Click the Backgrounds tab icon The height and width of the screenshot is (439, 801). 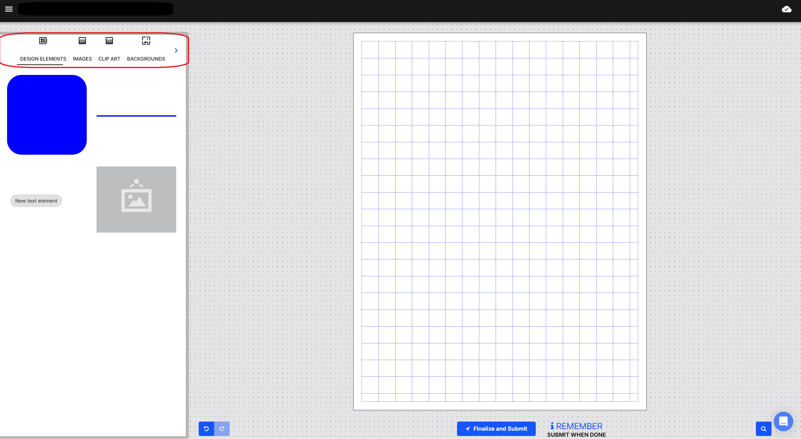pyautogui.click(x=146, y=40)
